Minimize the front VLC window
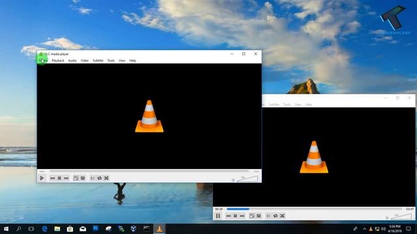 click(232, 54)
